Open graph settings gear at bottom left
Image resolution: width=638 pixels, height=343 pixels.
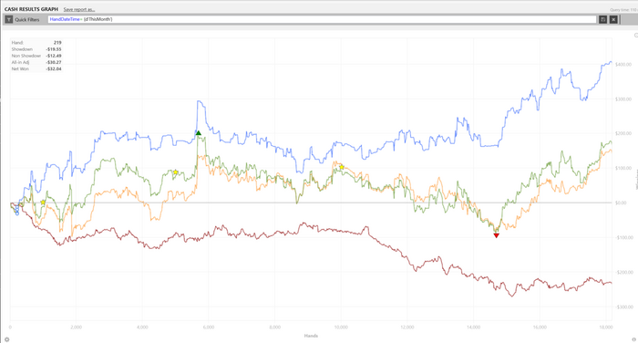click(6, 339)
